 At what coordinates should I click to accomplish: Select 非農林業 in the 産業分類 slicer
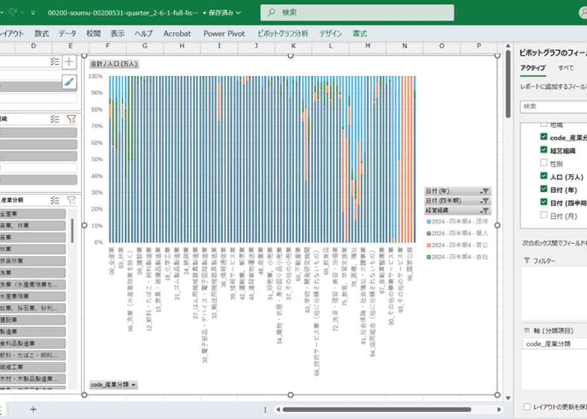click(x=32, y=261)
